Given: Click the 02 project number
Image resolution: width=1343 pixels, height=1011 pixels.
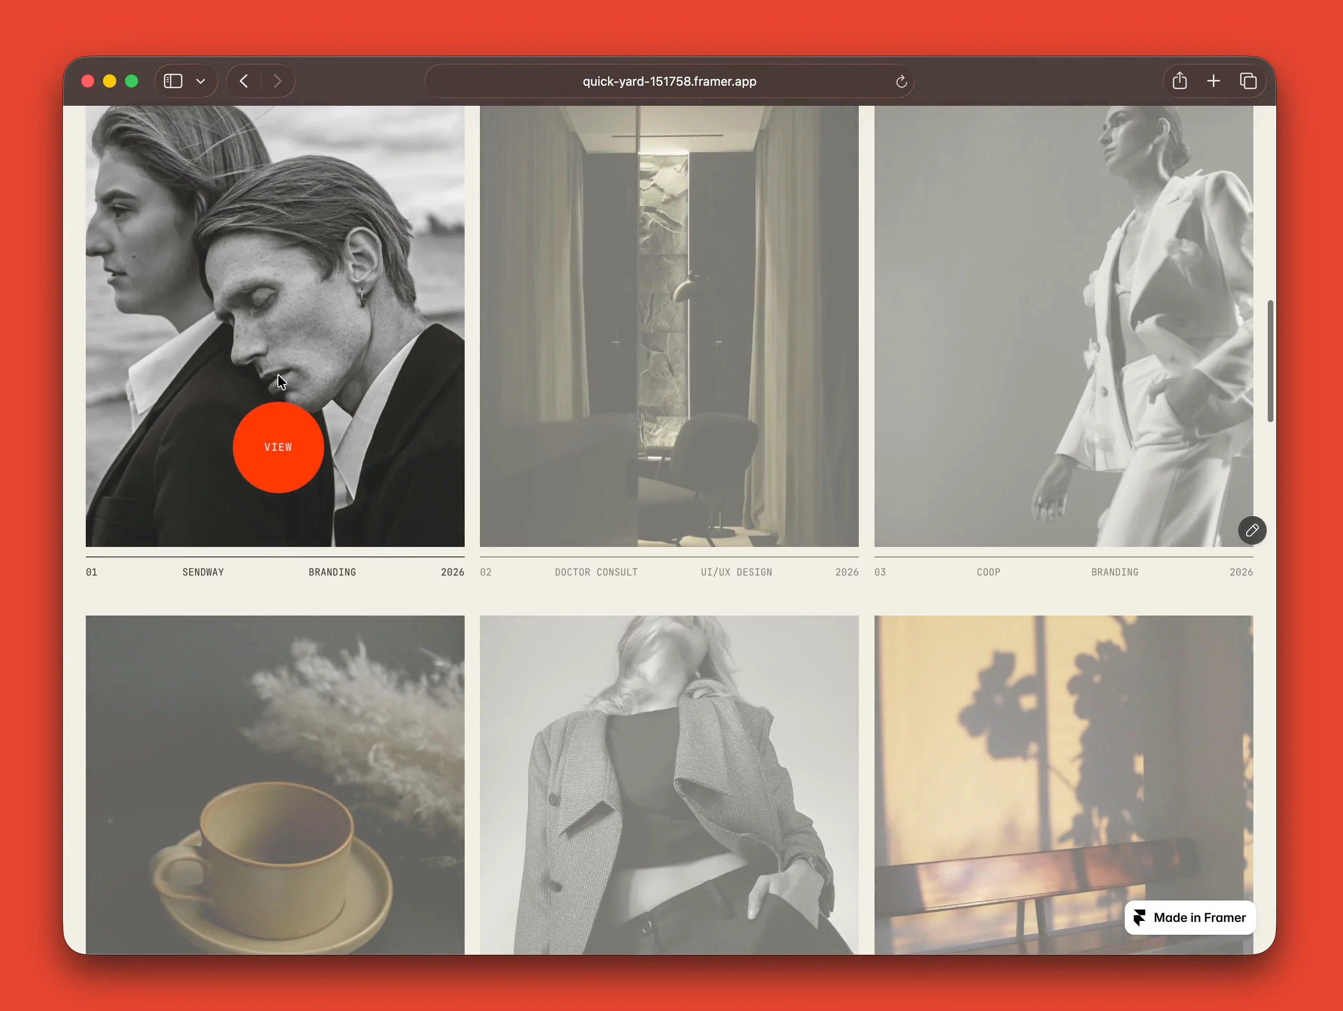Looking at the screenshot, I should click(486, 572).
